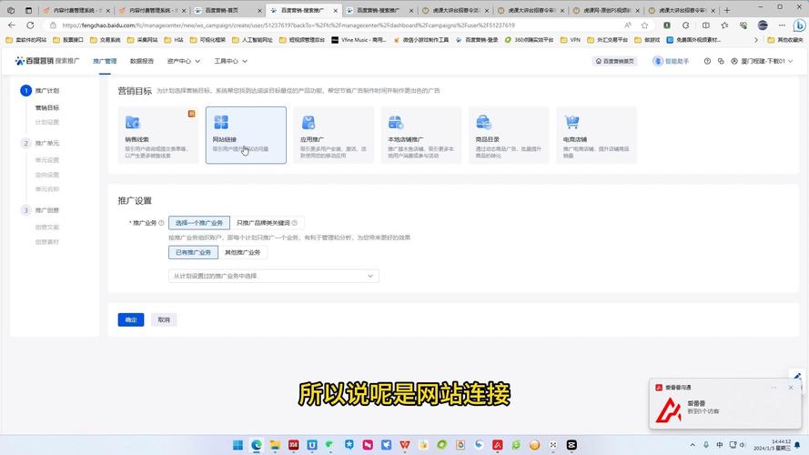Reload the page with refresh icon

click(30, 25)
